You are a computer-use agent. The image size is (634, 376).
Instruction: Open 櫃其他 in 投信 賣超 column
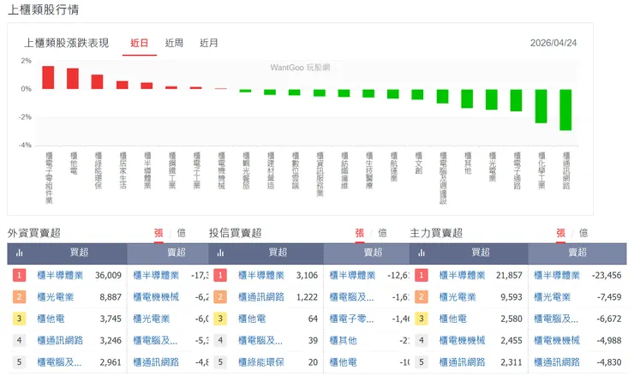pos(344,340)
